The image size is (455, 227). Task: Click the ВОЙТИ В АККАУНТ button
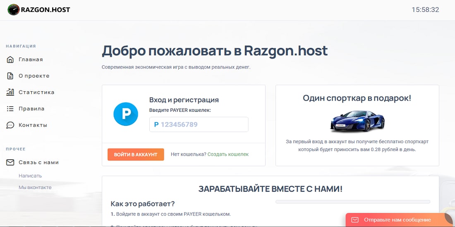[x=136, y=155]
